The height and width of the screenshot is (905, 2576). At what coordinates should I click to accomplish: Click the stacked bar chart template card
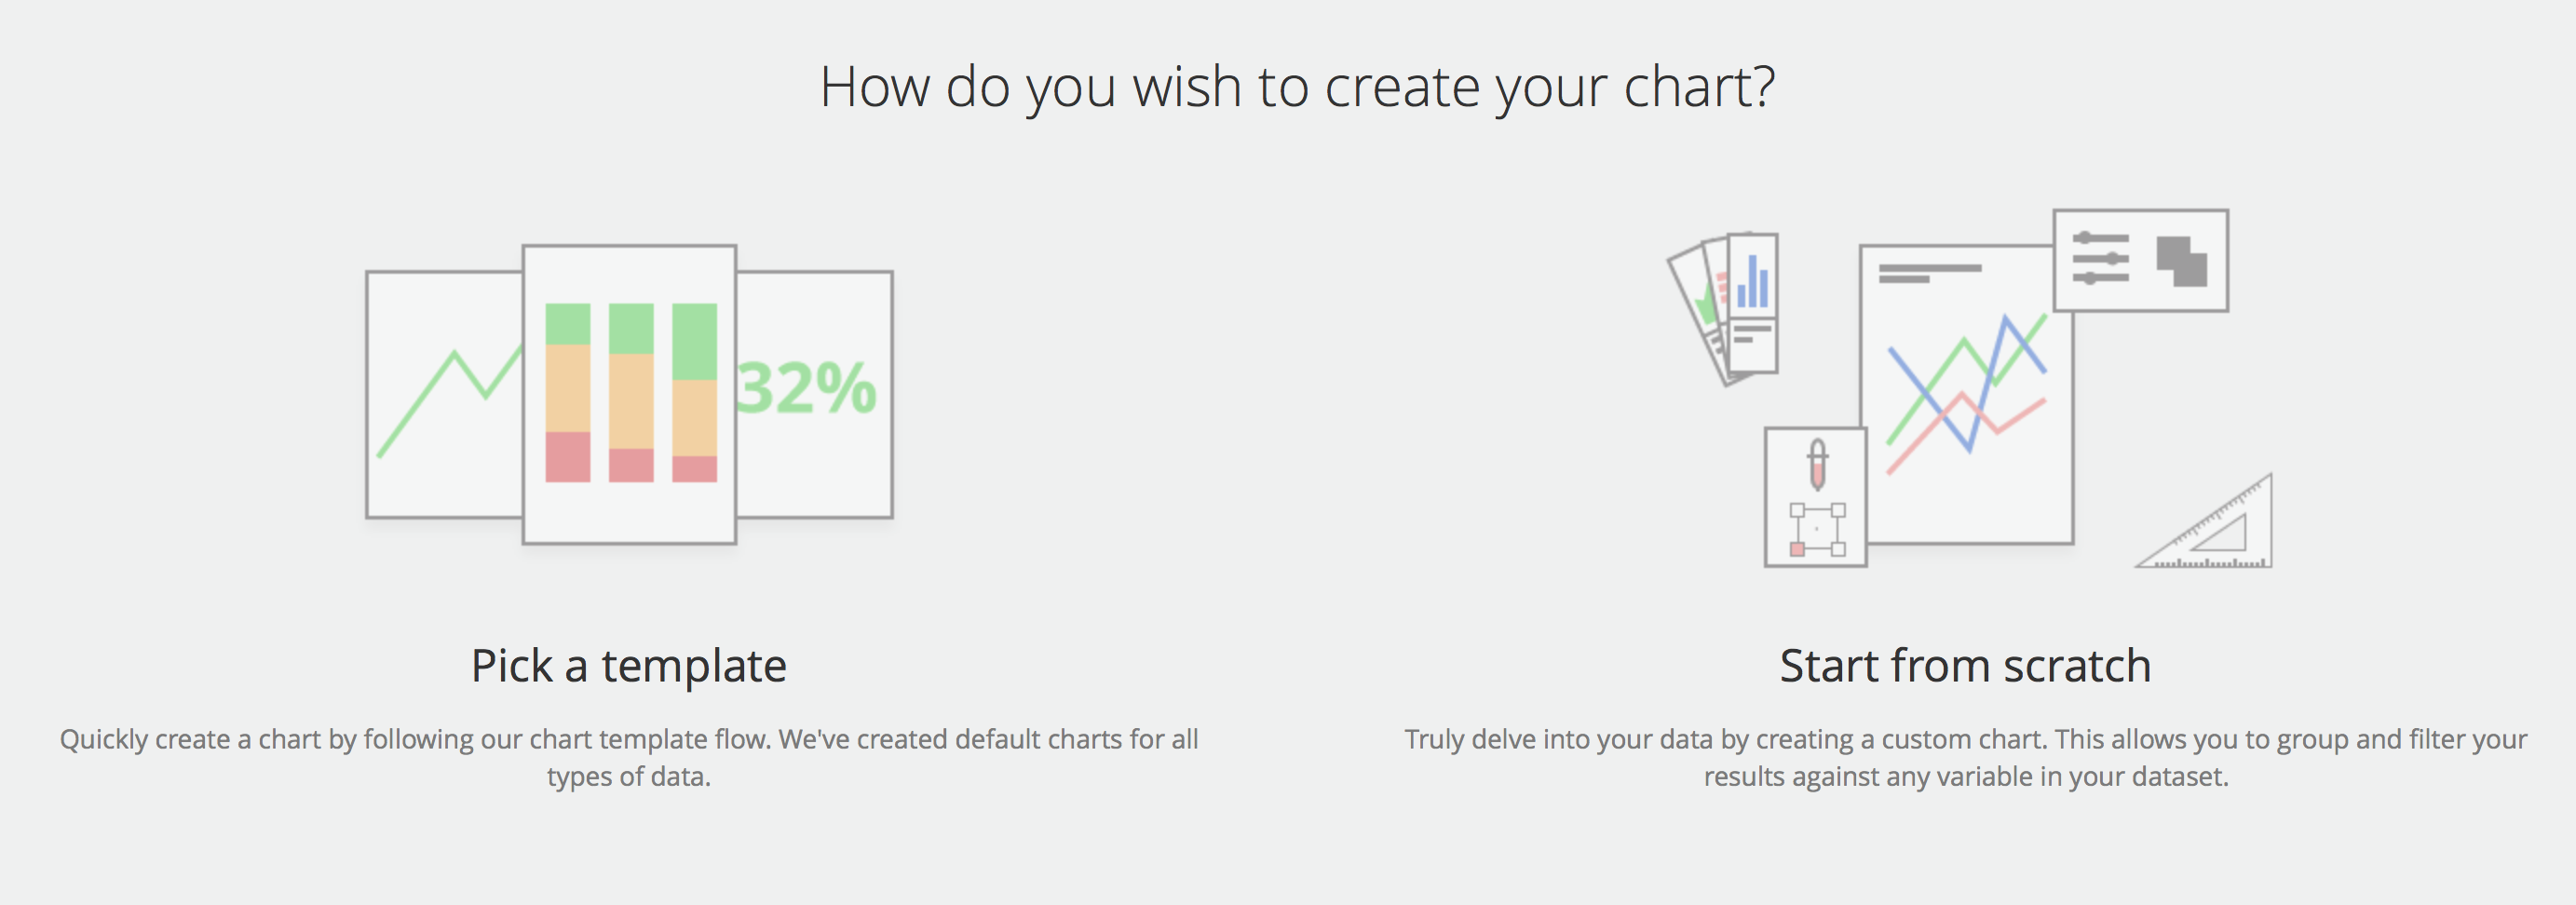[x=629, y=394]
